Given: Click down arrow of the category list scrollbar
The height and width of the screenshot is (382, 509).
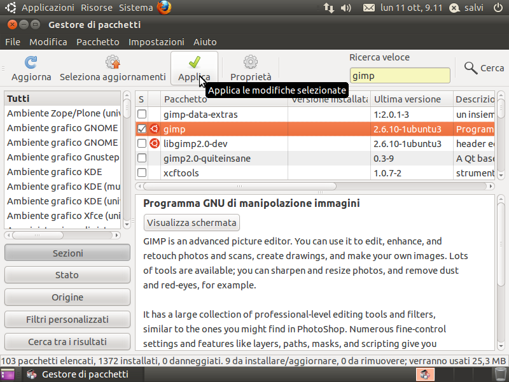Looking at the screenshot, I should pyautogui.click(x=127, y=225).
